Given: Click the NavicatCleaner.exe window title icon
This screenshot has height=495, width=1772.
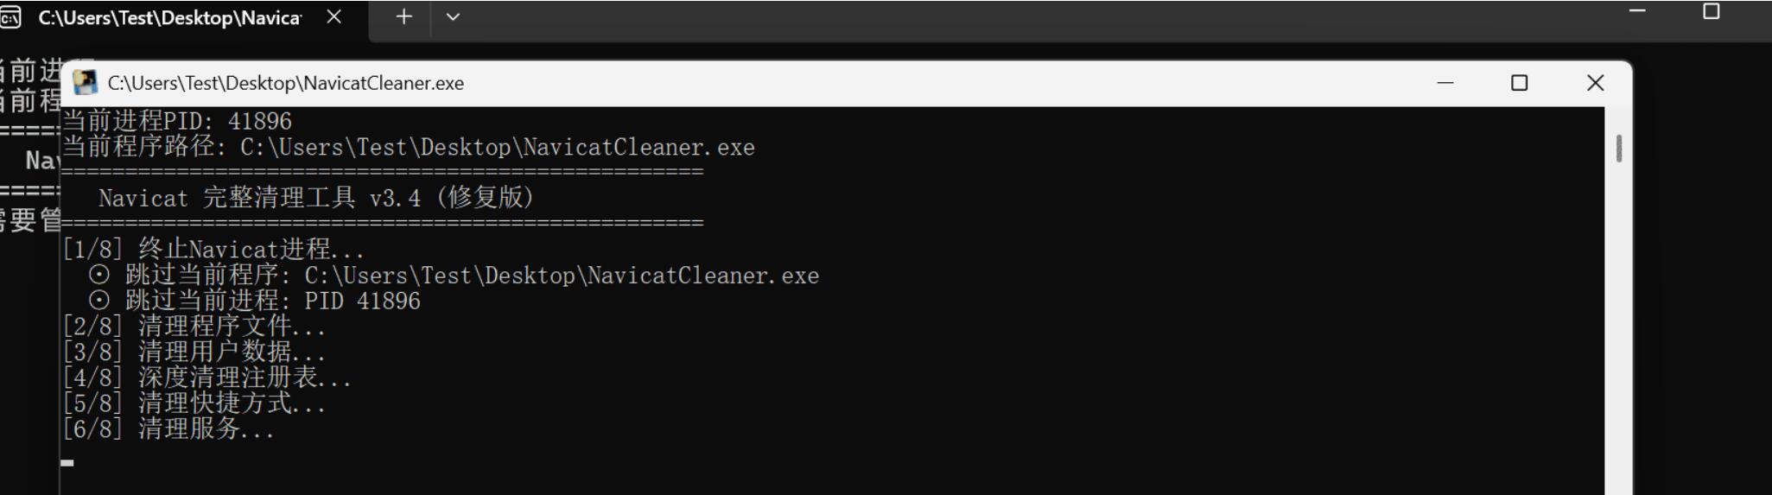Looking at the screenshot, I should point(85,83).
